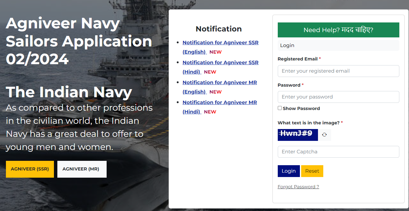Refresh the captcha image
409x211 pixels.
[325, 135]
